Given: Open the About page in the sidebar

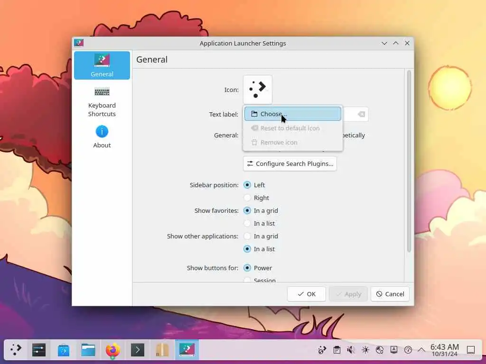Looking at the screenshot, I should [102, 136].
